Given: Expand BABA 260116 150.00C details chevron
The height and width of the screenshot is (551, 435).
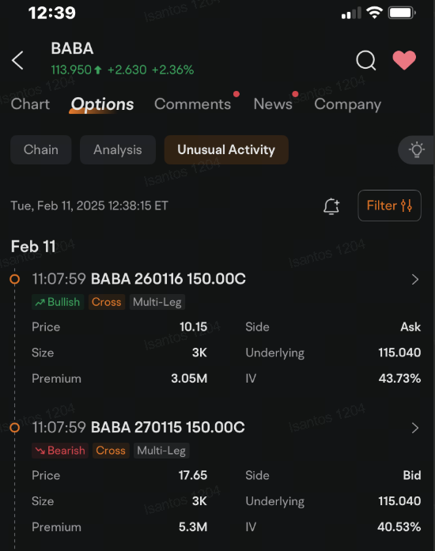Looking at the screenshot, I should pyautogui.click(x=415, y=279).
